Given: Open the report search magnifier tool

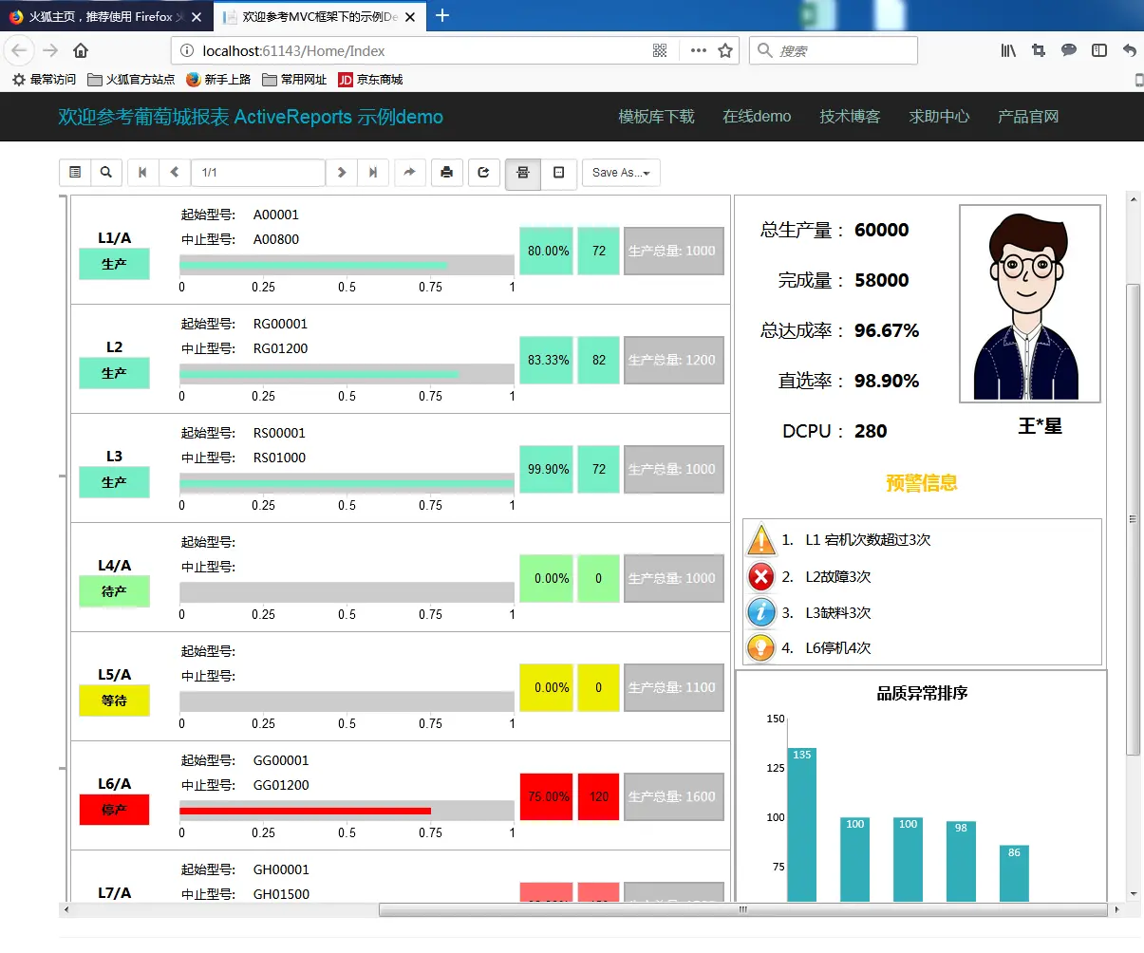Looking at the screenshot, I should (x=106, y=173).
